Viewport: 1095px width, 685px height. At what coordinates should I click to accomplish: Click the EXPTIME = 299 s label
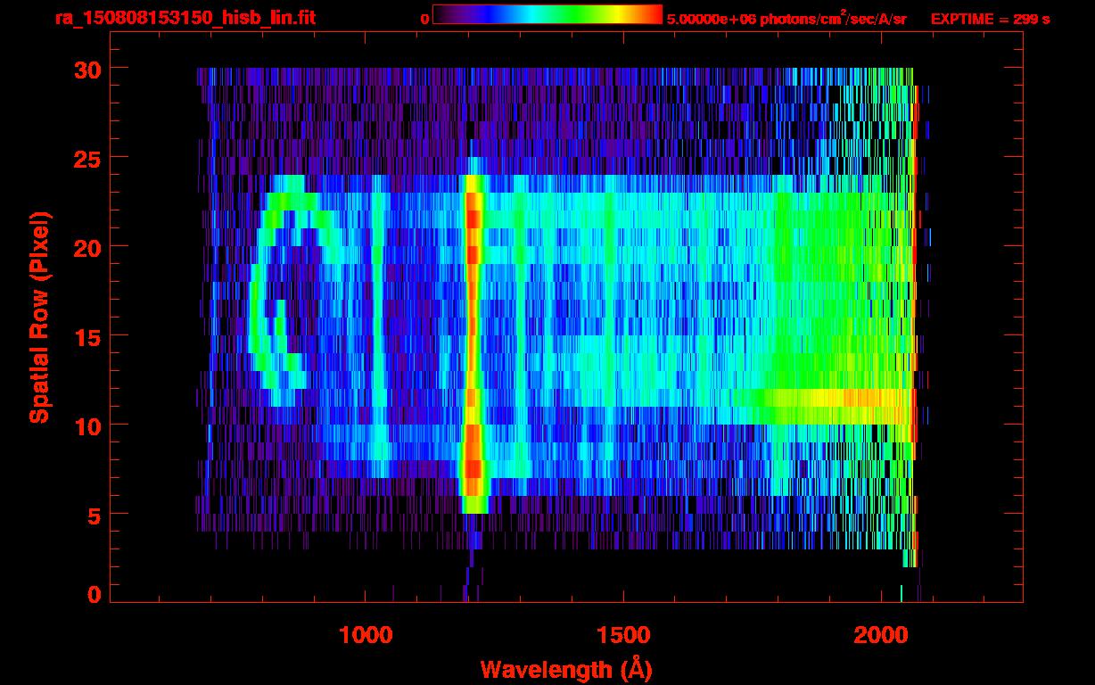click(x=990, y=19)
